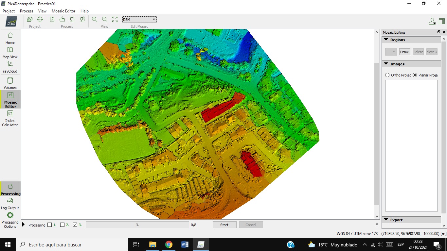Open the DSM layer dropdown
Screen dimensions: 447x251
coord(139,20)
